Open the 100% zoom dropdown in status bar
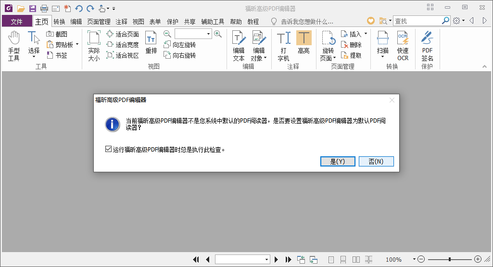 pos(414,259)
